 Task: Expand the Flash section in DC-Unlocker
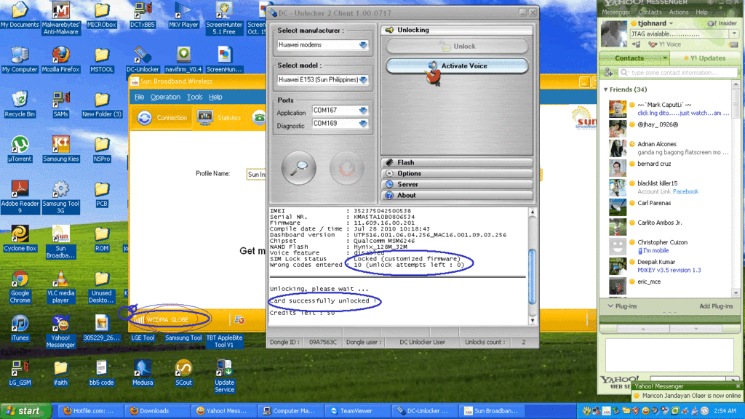point(457,162)
